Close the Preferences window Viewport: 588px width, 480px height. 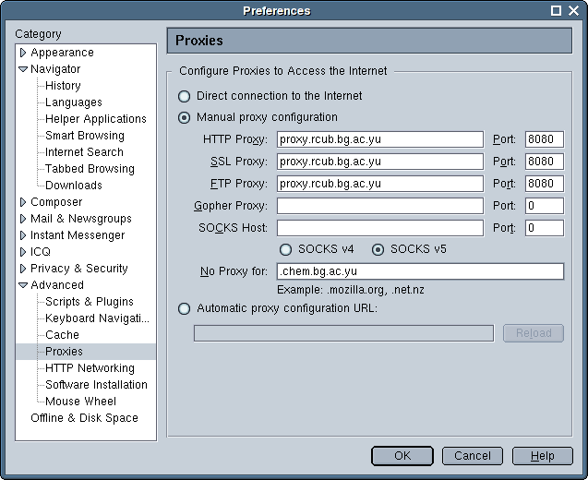click(x=574, y=11)
